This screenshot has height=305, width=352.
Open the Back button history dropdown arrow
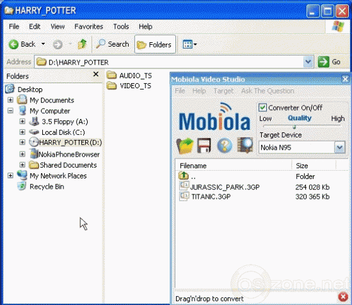pos(43,44)
